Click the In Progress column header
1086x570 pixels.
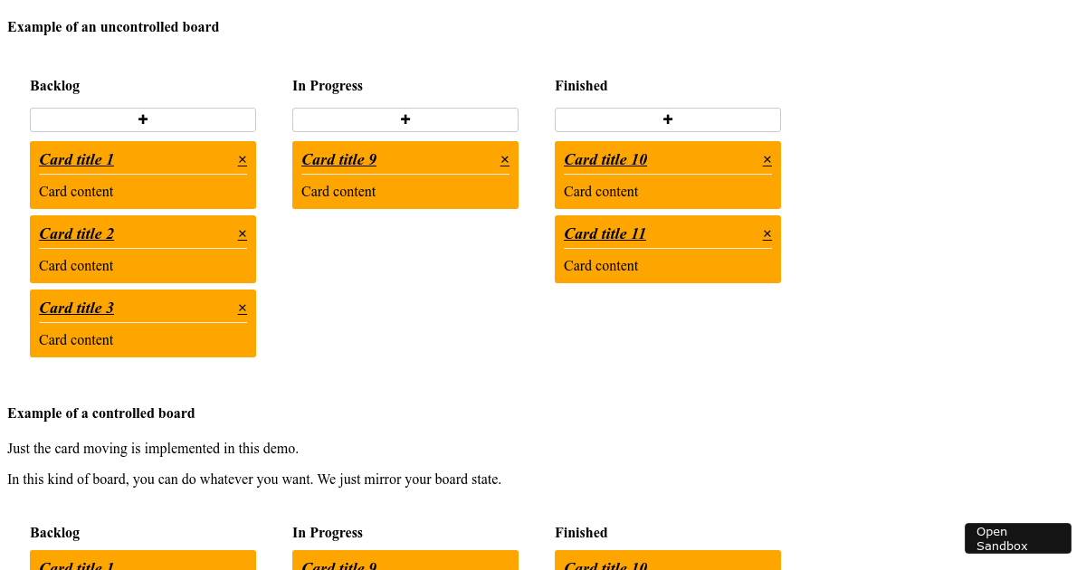[328, 85]
